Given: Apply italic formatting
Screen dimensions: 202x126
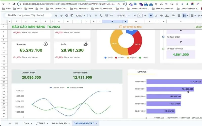Looking at the screenshot, I should click(157, 16).
